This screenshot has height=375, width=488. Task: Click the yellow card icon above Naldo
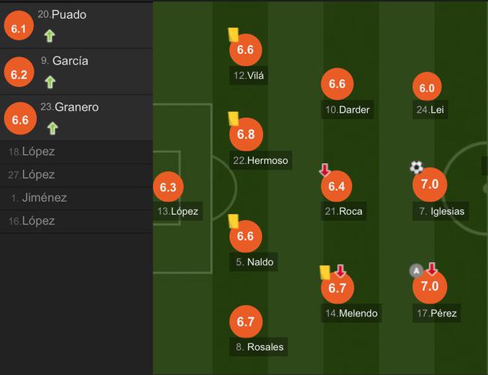(233, 220)
